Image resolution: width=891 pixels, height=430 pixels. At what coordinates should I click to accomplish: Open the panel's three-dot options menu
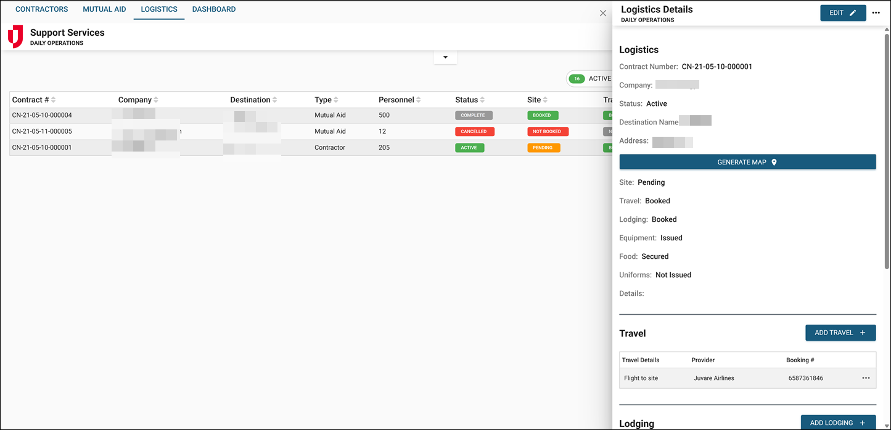click(x=876, y=13)
